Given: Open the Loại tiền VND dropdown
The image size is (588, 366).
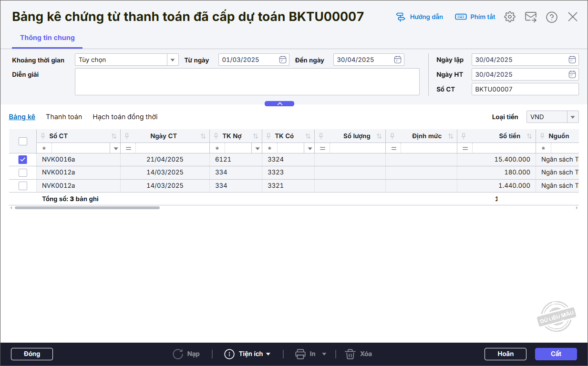Looking at the screenshot, I should point(573,117).
